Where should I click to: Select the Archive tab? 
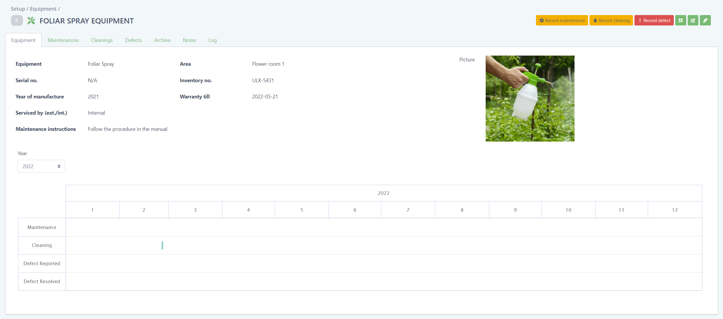[x=162, y=40]
